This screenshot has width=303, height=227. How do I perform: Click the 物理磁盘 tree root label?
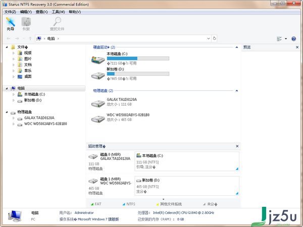[25, 112]
